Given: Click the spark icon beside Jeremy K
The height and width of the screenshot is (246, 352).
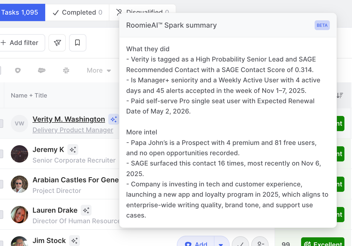Looking at the screenshot, I should (73, 150).
